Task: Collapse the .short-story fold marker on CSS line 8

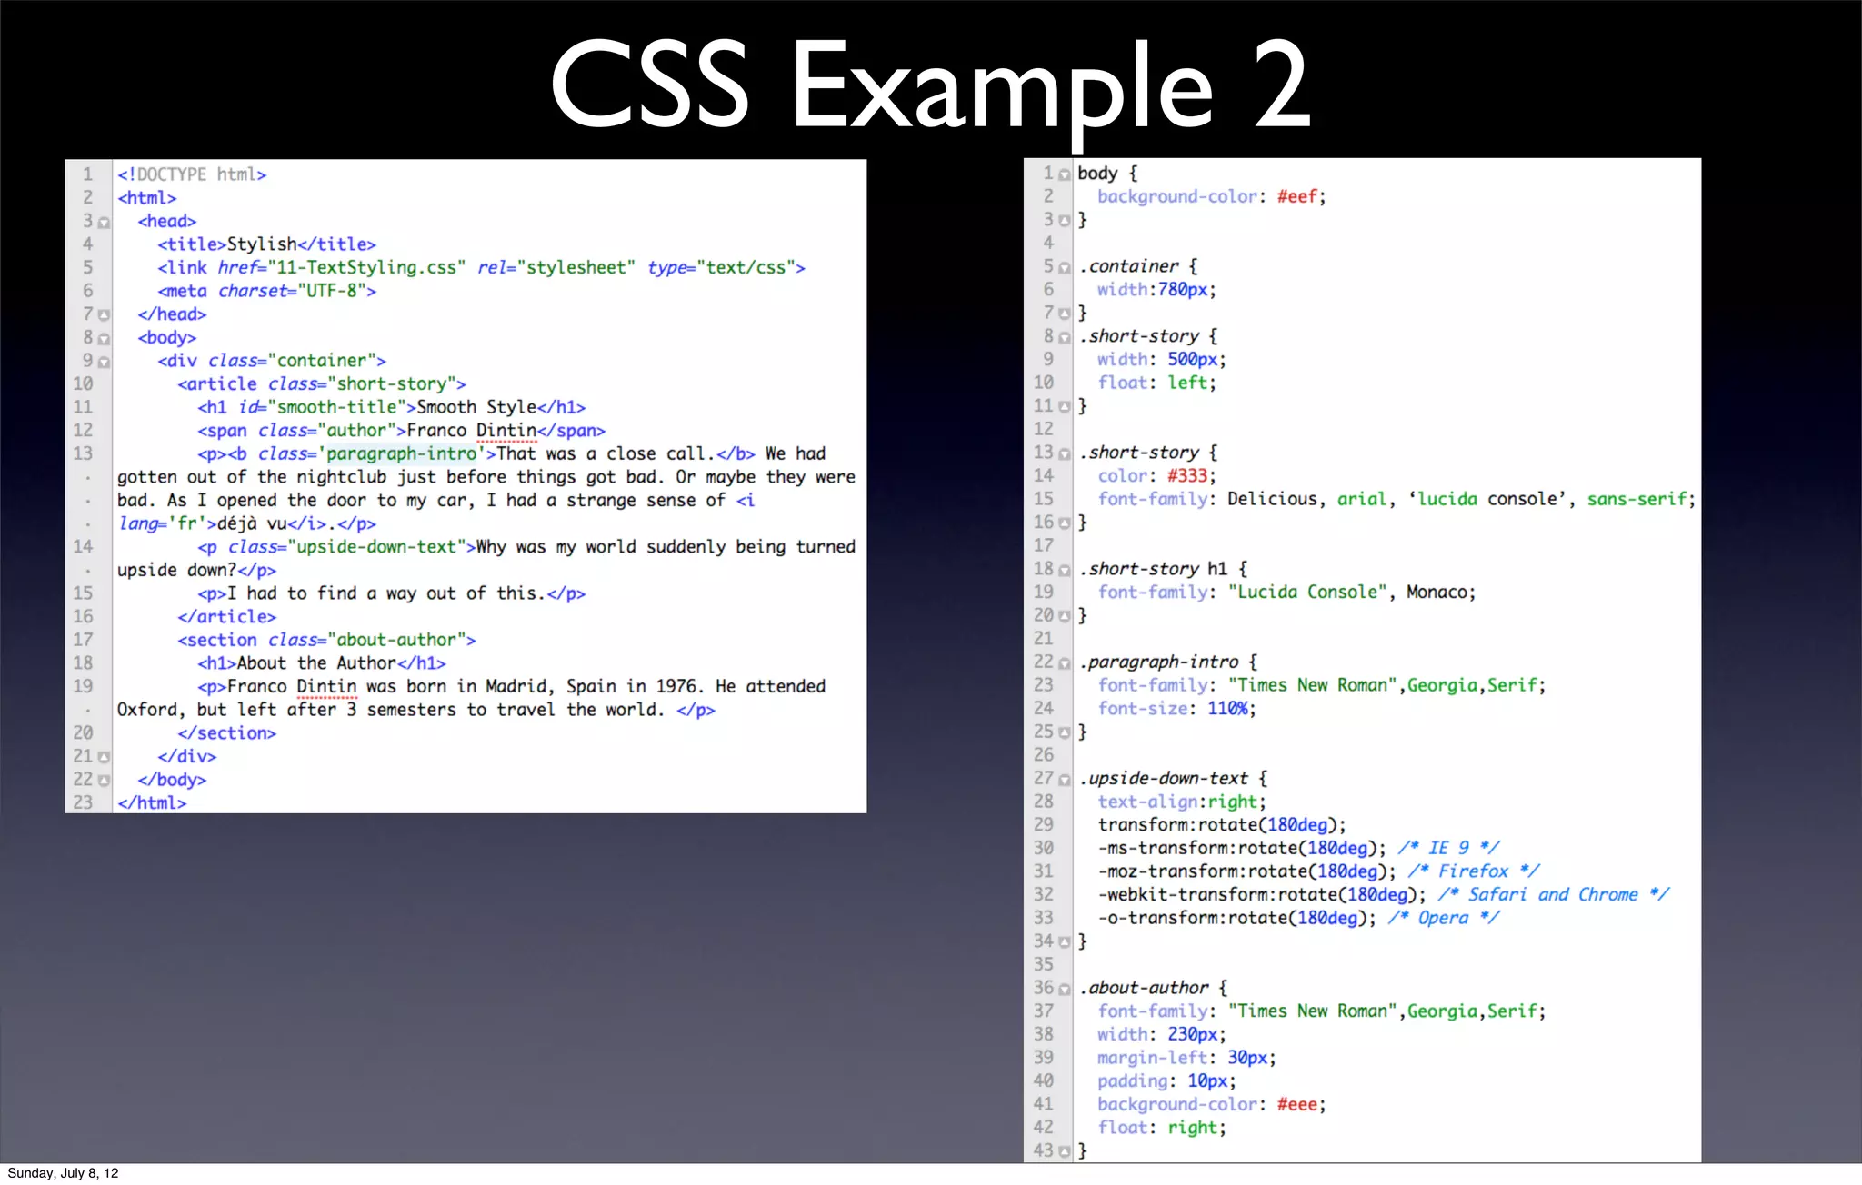Action: 1065,338
